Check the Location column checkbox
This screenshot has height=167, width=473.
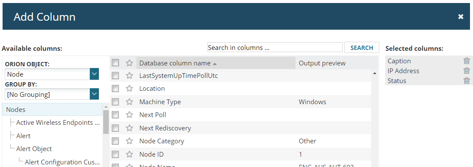coord(115,89)
